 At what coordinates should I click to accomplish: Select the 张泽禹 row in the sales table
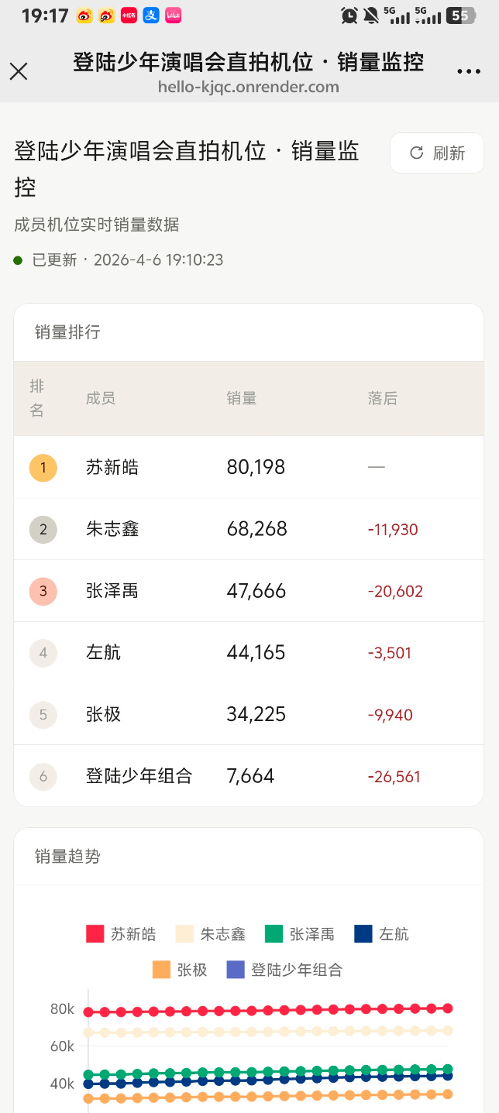(x=250, y=591)
